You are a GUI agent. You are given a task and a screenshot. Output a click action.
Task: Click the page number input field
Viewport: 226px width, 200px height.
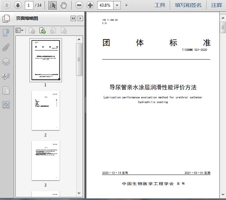tap(29, 5)
